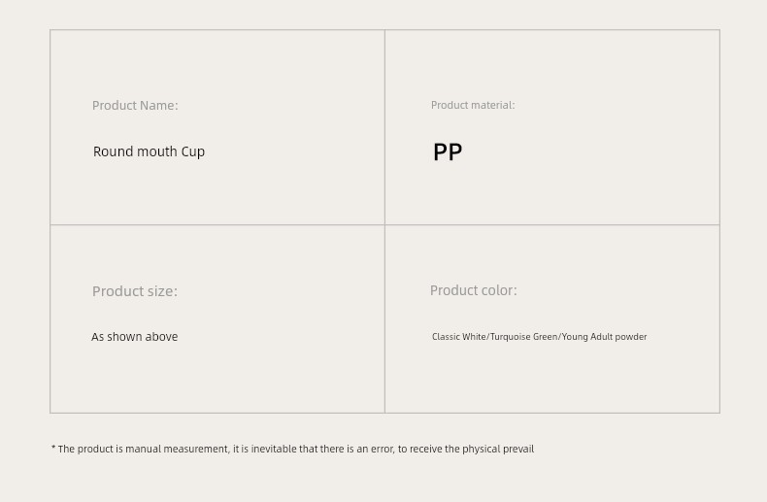Select the "Round mouth Cup" text
767x502 pixels.
149,151
